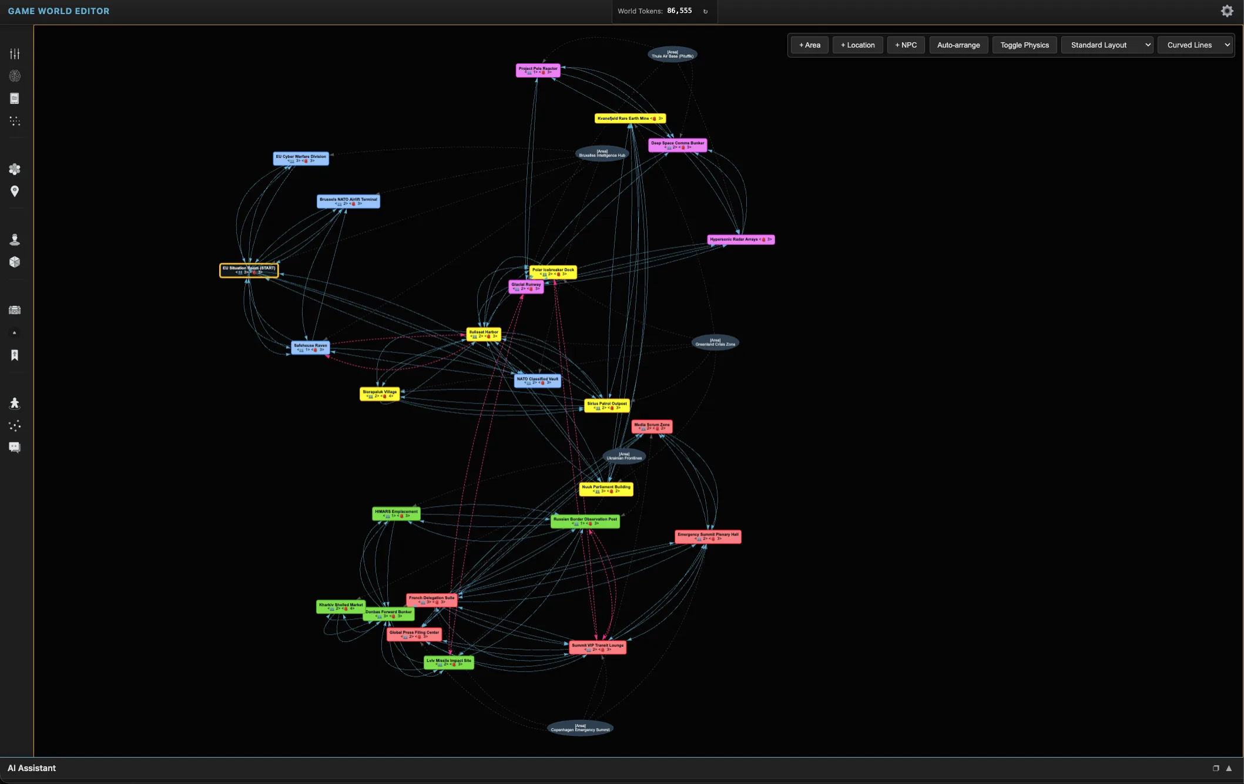Open the hexagon cluster areas icon
This screenshot has height=784, width=1244.
[x=15, y=169]
